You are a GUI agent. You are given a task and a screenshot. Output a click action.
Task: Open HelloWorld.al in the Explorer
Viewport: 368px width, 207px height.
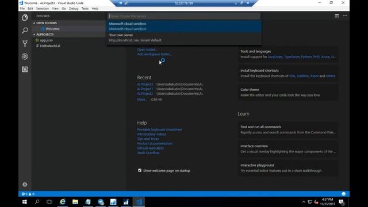point(50,46)
